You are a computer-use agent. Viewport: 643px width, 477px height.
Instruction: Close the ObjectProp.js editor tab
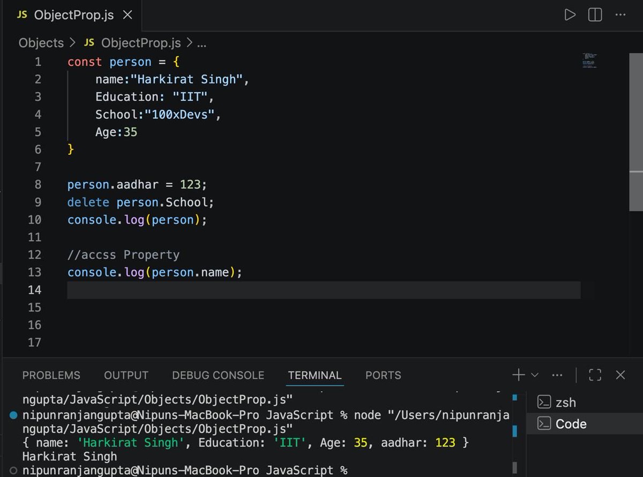click(x=128, y=15)
